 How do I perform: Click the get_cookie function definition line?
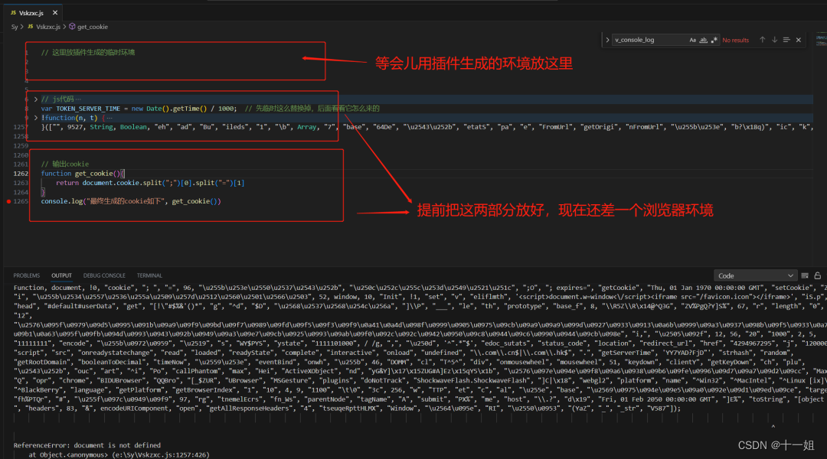pyautogui.click(x=83, y=174)
